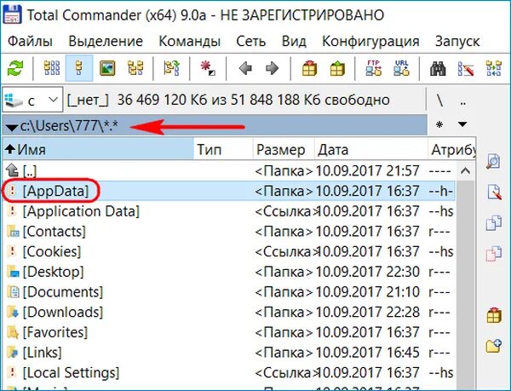
Task: Select the [Documents] folder
Action: point(229,292)
